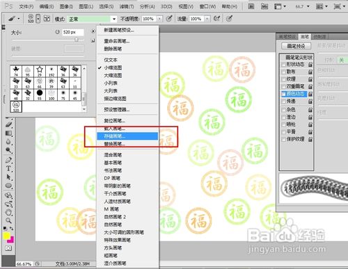Select the Gradient tool in toolbox

(8, 133)
